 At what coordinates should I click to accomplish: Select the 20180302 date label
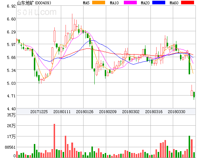click(131, 112)
